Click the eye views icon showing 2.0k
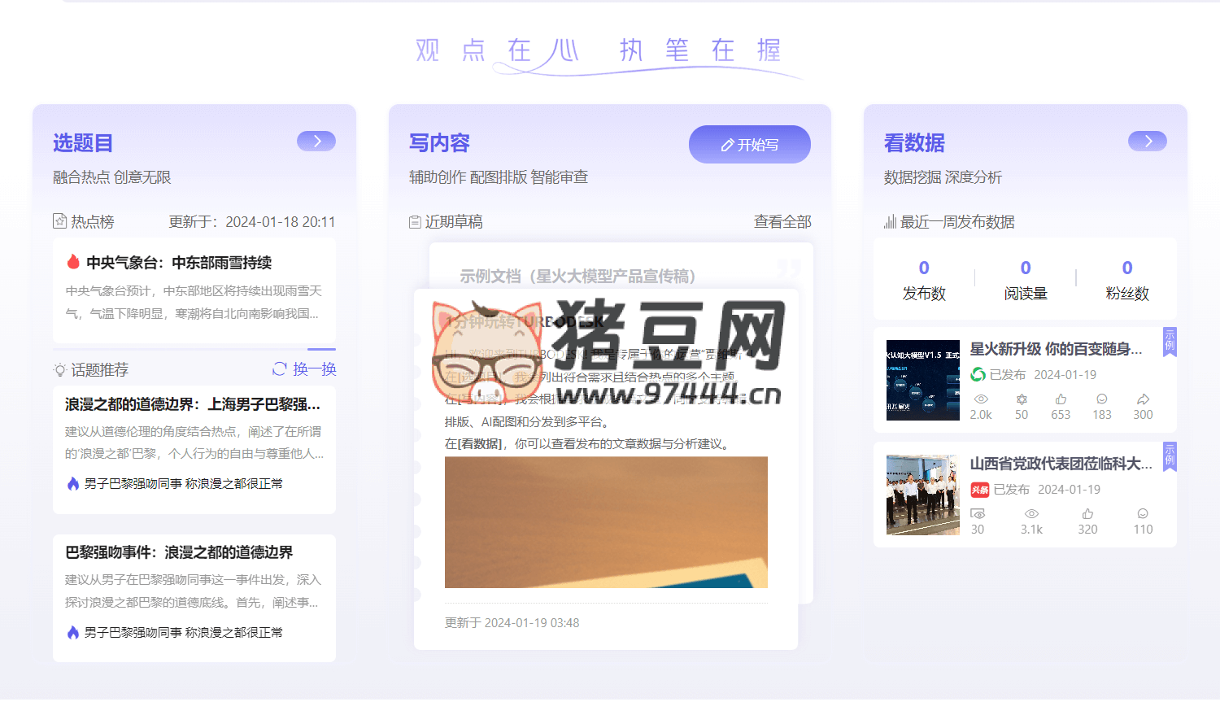Screen dimensions: 1220x702 [981, 399]
